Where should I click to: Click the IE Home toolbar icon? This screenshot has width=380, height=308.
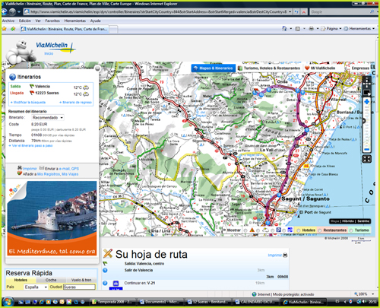(284, 29)
